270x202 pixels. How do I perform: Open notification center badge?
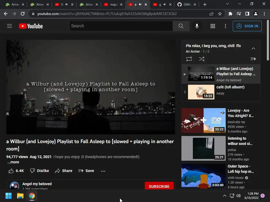263,196
